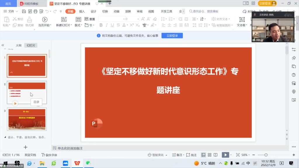
Task: Open WPS Office from the Windows taskbar
Action: [77, 163]
